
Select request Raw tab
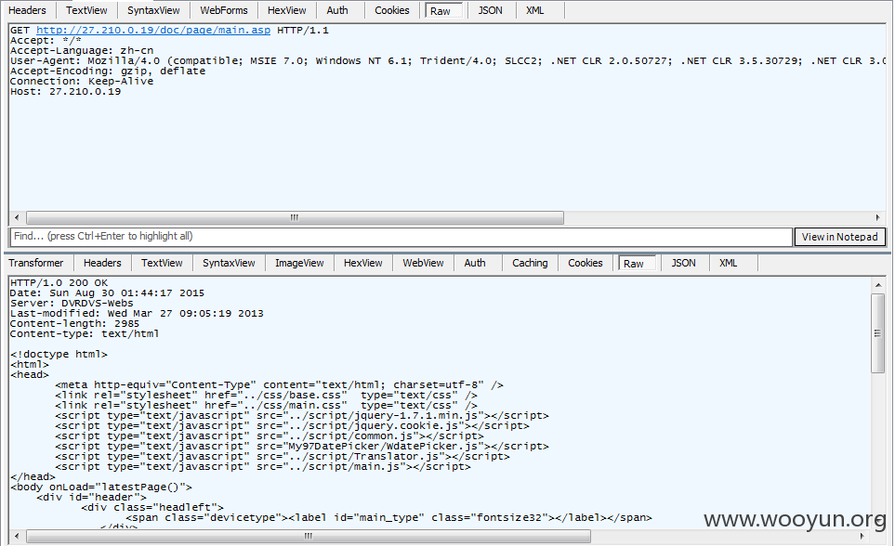click(443, 11)
